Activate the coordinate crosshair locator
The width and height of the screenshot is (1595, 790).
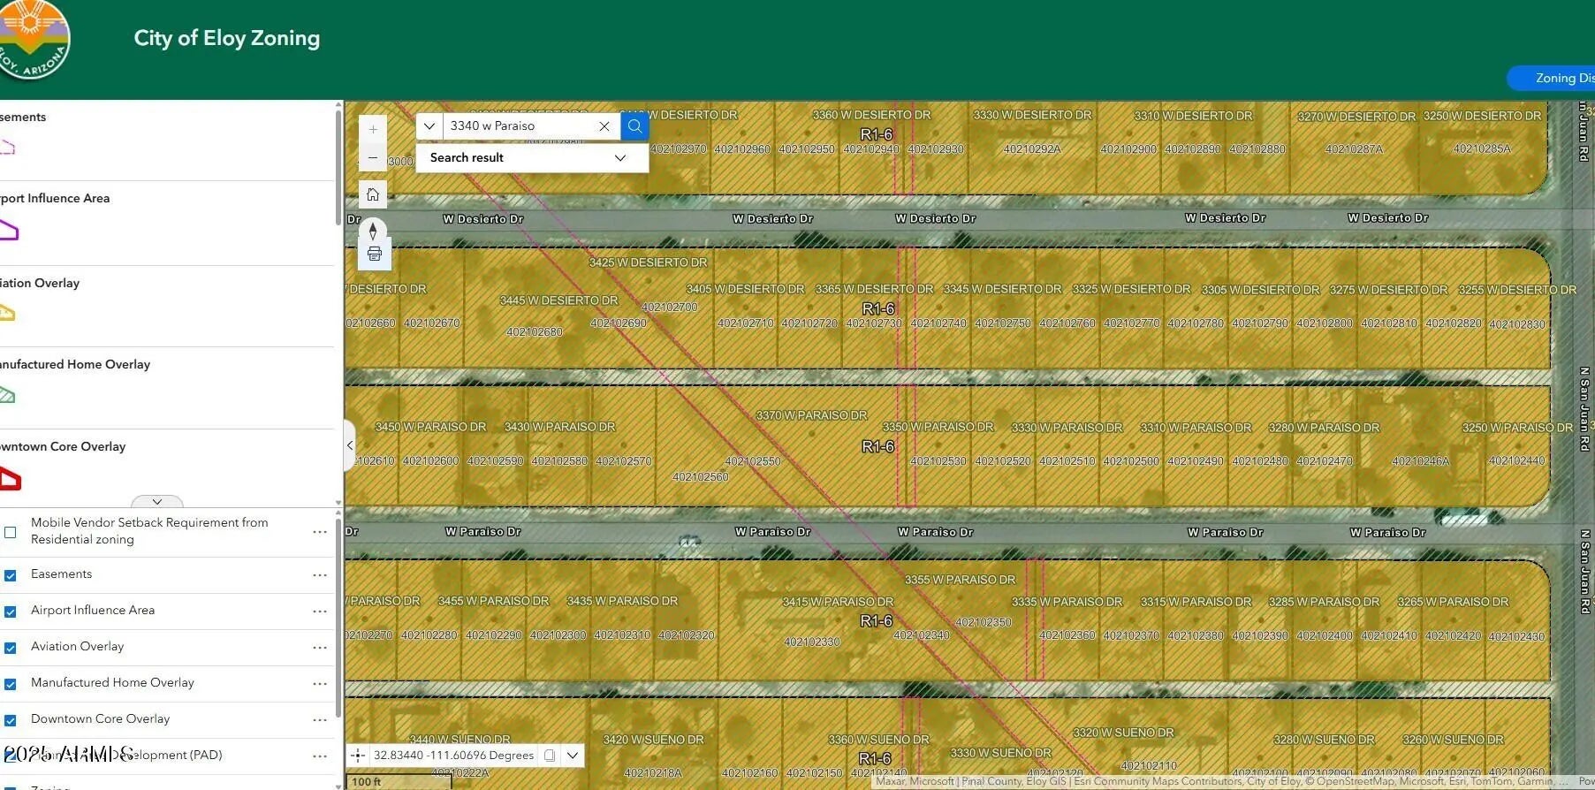[x=358, y=756]
